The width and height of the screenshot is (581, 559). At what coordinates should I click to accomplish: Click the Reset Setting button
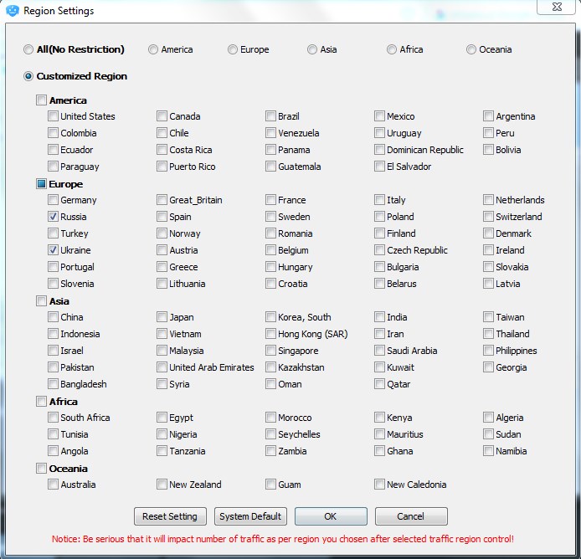point(170,516)
